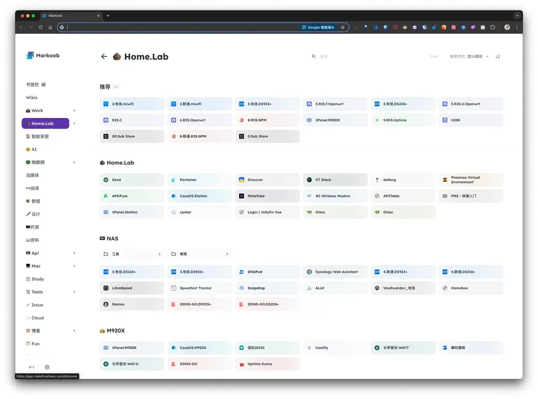Click the Memos bookmark icon
This screenshot has height=399, width=538.
(106, 304)
